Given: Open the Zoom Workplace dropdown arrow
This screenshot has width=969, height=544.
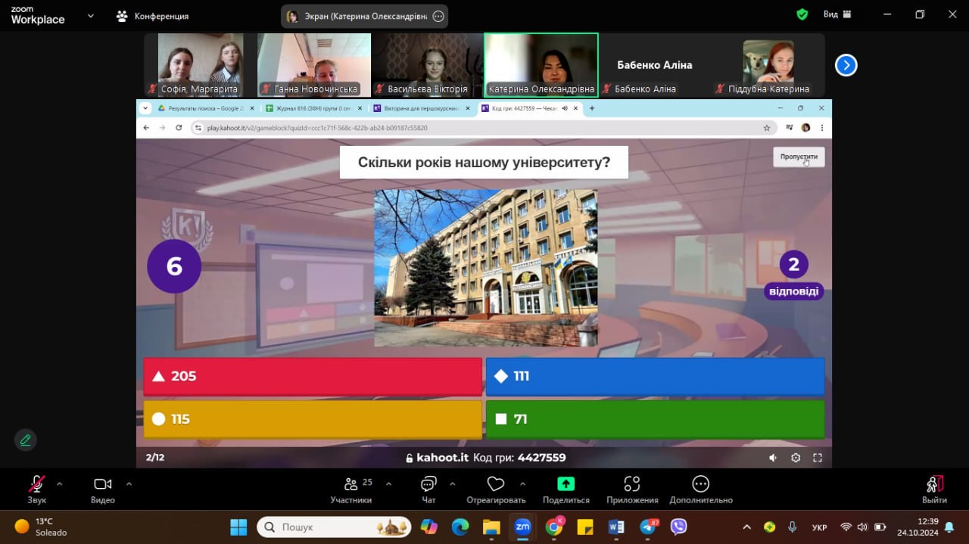Looking at the screenshot, I should coord(91,15).
